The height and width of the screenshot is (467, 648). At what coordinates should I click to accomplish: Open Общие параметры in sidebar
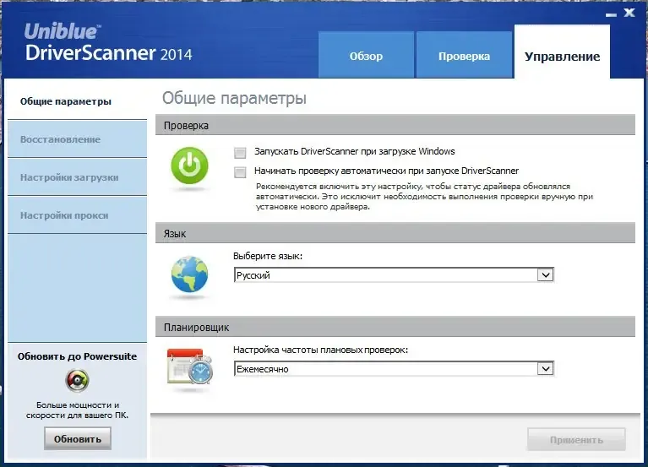(x=77, y=101)
